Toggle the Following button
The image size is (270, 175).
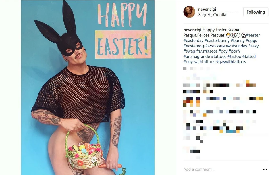256,12
